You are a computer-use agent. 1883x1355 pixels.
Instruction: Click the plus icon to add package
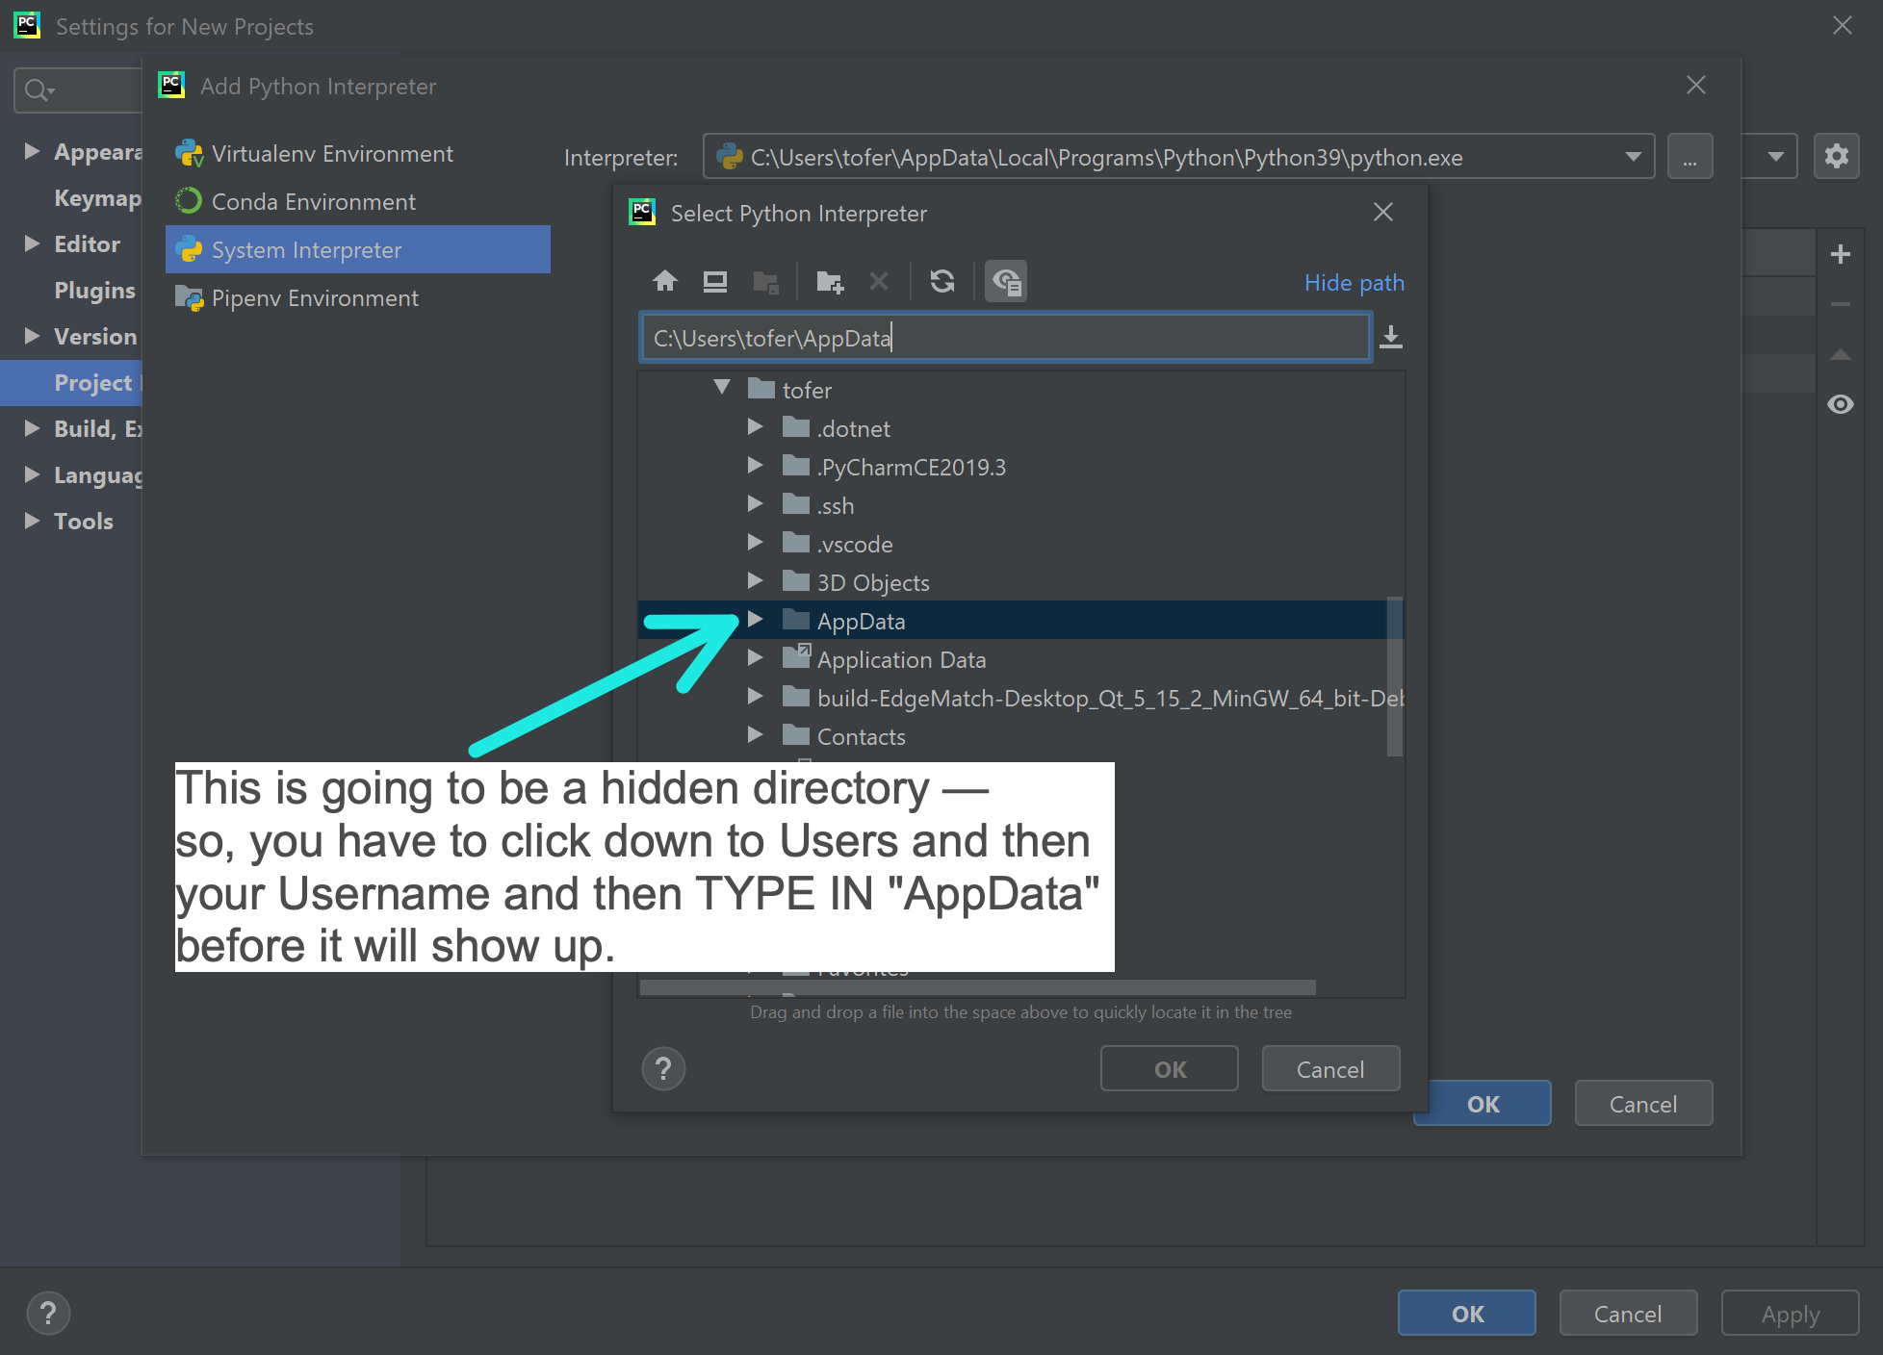pyautogui.click(x=1840, y=254)
